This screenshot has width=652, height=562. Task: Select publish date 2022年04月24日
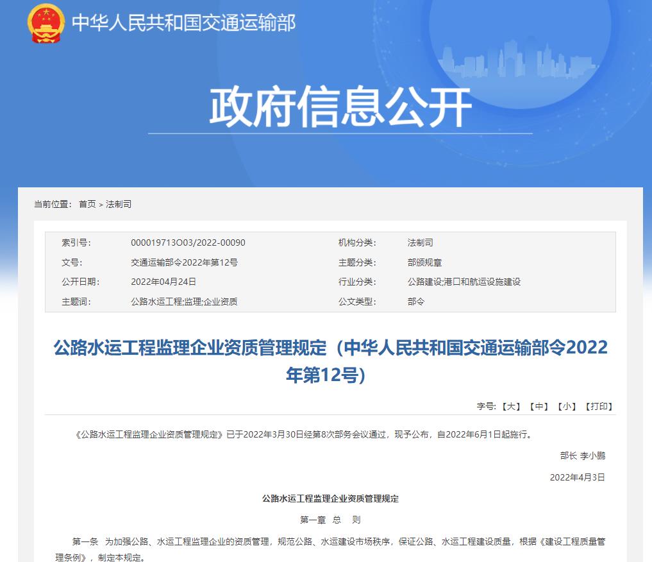(163, 282)
